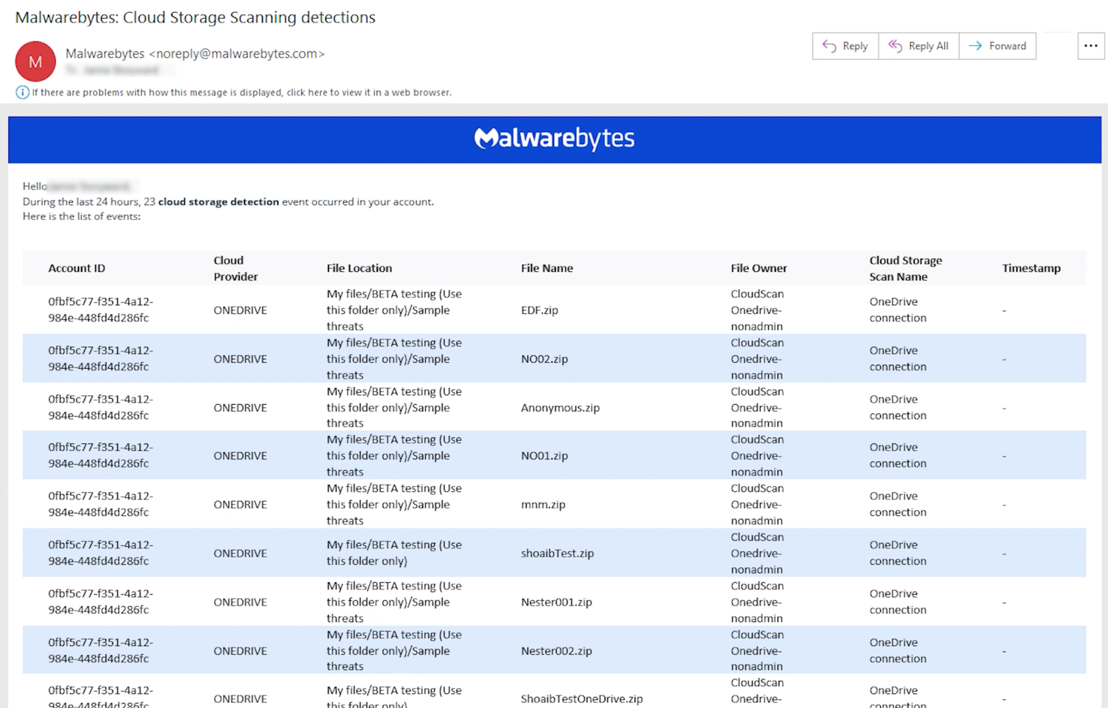Click file owner in NO01.zip row
Viewport: 1108px width, 708px height.
(x=758, y=456)
